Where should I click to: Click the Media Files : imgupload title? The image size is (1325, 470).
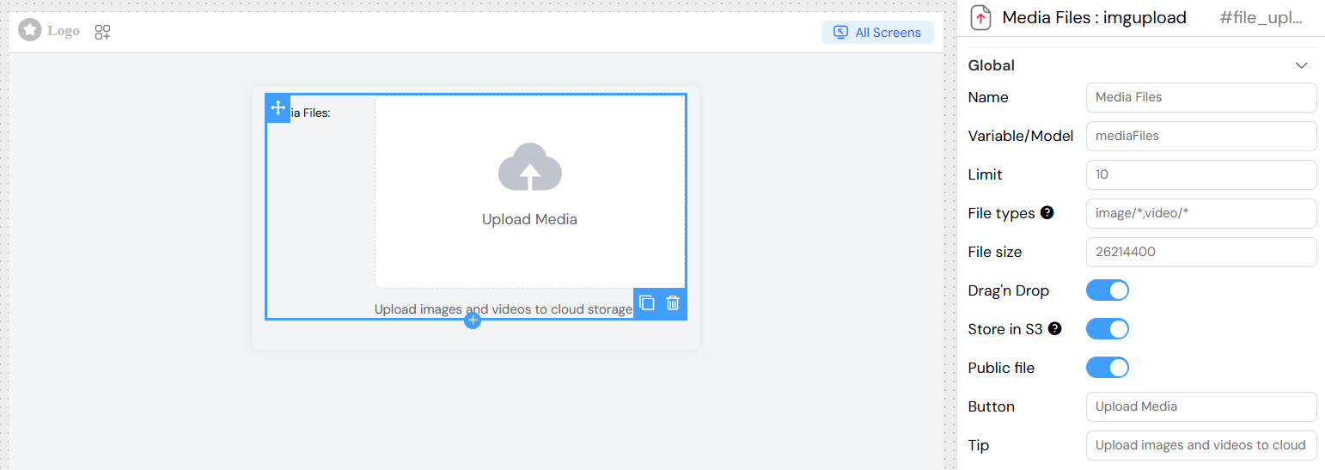(1094, 18)
